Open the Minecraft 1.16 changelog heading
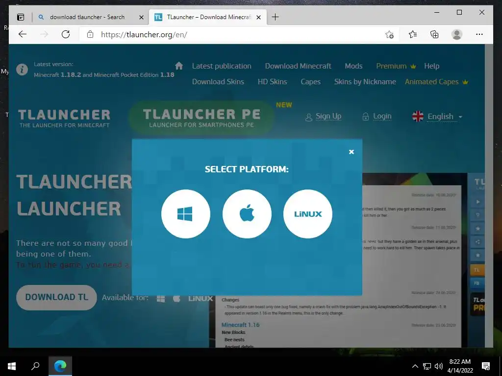 point(240,325)
